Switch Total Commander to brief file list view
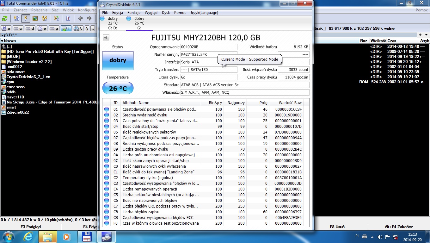 coord(16,18)
